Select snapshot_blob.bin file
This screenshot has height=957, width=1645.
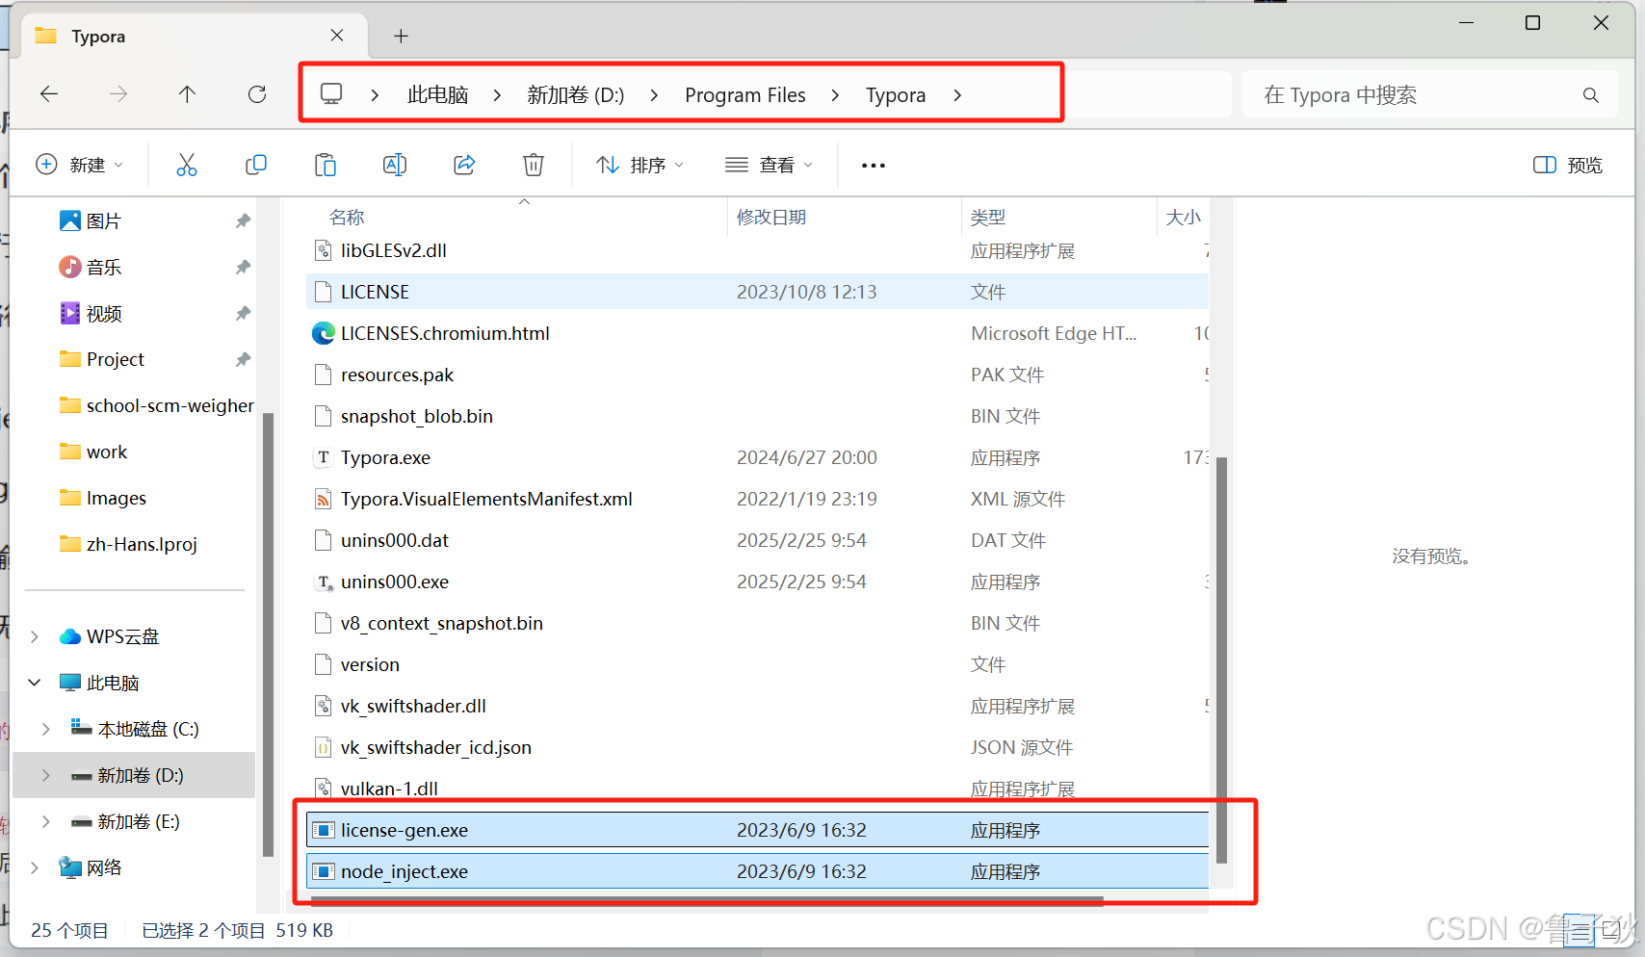[416, 416]
